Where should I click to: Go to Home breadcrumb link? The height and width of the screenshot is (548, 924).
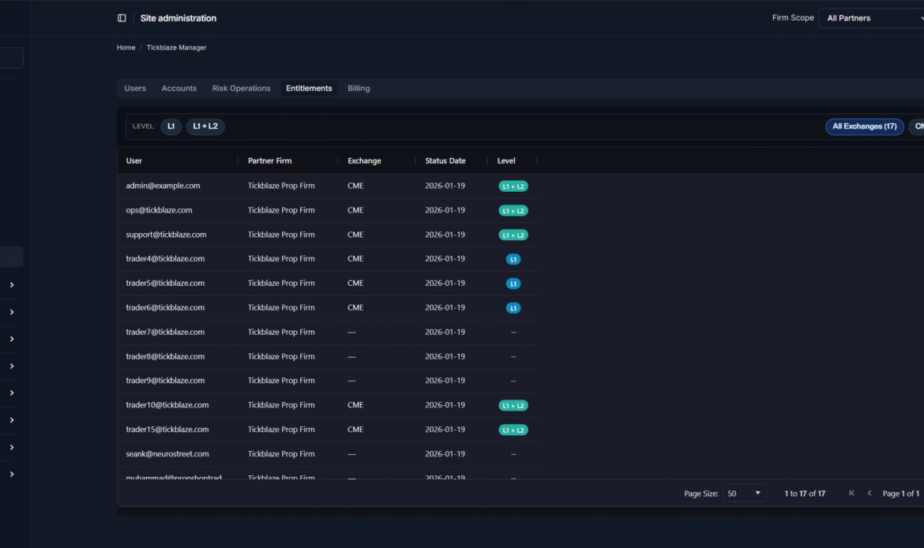[126, 48]
